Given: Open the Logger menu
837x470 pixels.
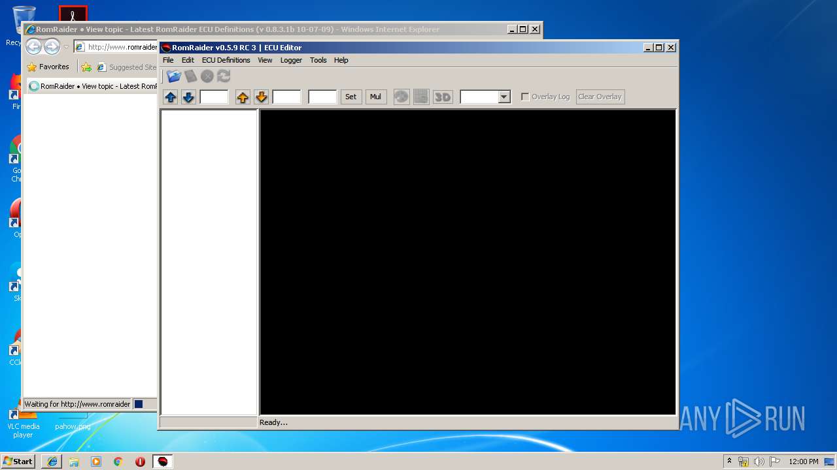Looking at the screenshot, I should click(x=291, y=60).
